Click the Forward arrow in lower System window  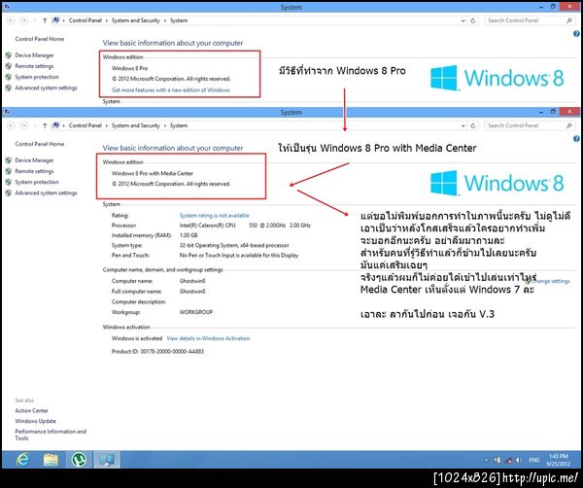point(23,125)
